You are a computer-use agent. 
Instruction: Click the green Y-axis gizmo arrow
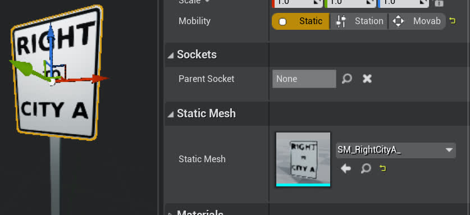tap(22, 67)
